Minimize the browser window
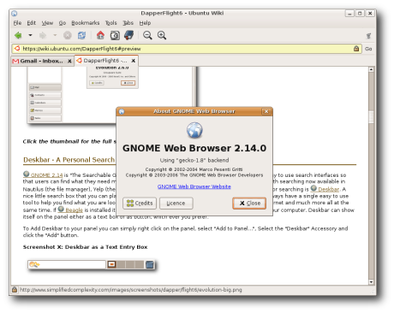Screen dimensions: 394x313 pos(349,14)
